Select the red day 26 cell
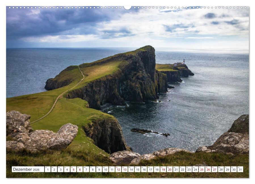The image size is (255, 184). pyautogui.click(x=208, y=169)
